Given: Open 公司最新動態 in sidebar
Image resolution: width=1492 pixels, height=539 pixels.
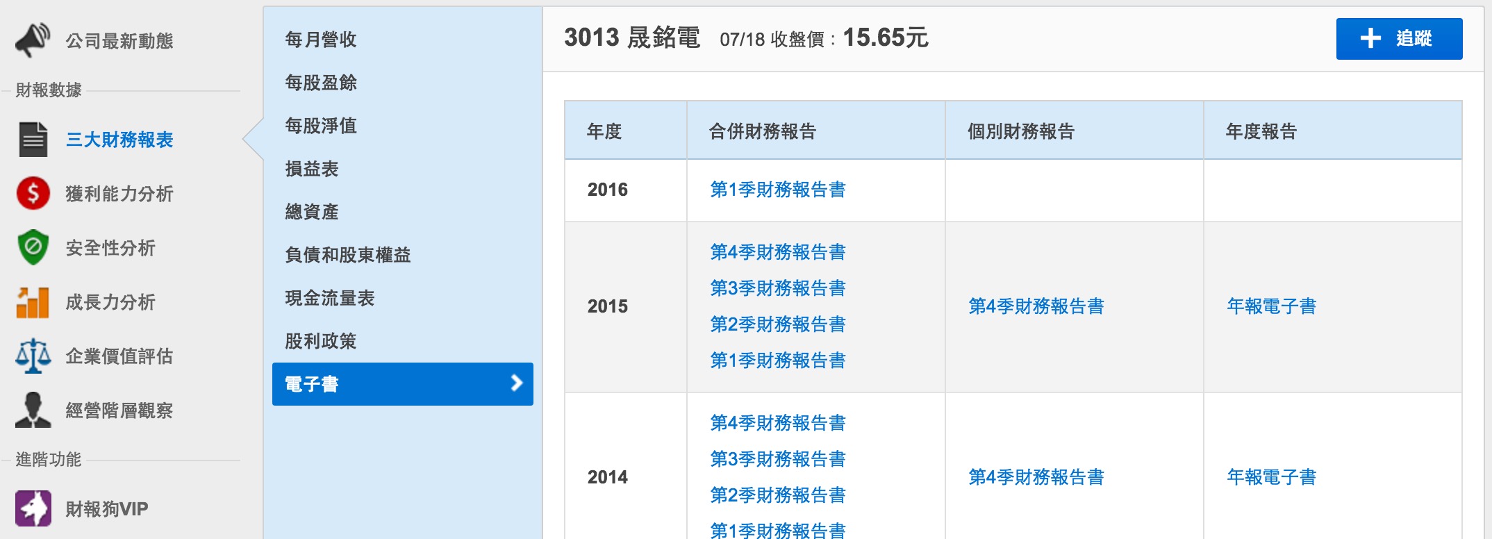Looking at the screenshot, I should [x=119, y=41].
